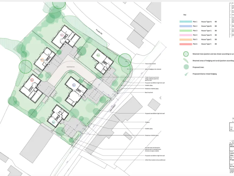Click the 'New Drop Kerb' annotation label
234x176 pixels.
(150, 92)
